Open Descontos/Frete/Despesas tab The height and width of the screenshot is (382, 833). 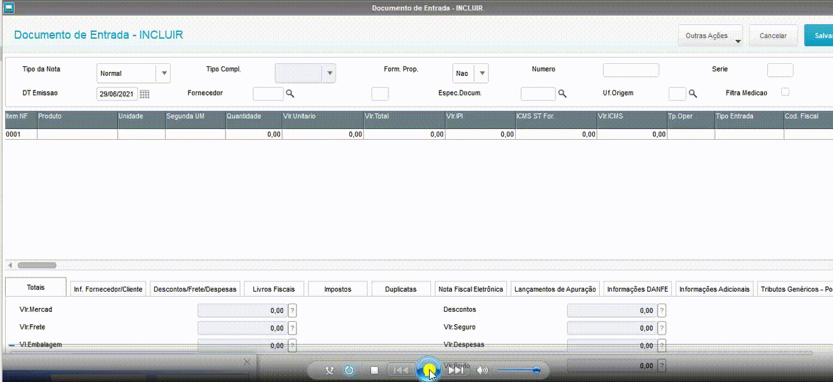(195, 289)
